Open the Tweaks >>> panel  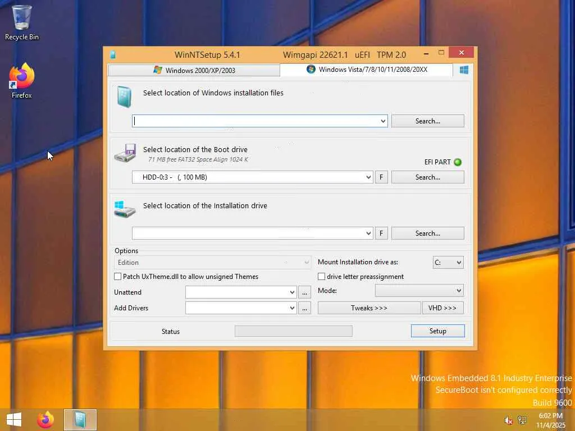coord(369,308)
